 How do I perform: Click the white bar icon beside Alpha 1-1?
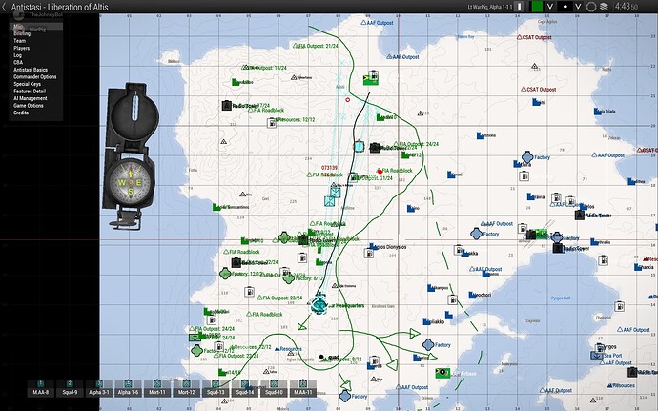point(520,7)
